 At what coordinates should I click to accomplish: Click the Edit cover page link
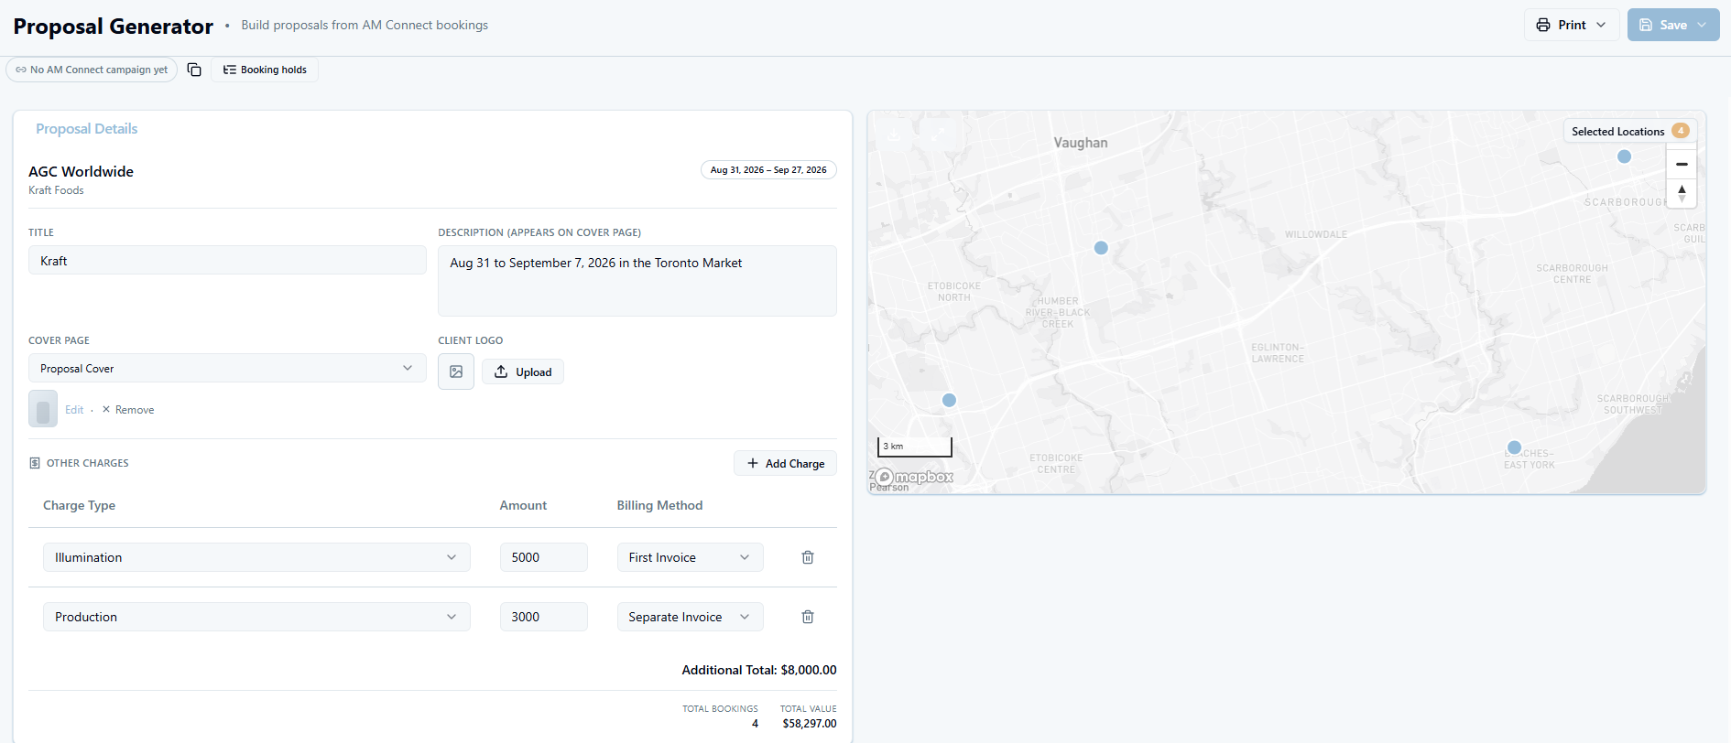tap(74, 410)
